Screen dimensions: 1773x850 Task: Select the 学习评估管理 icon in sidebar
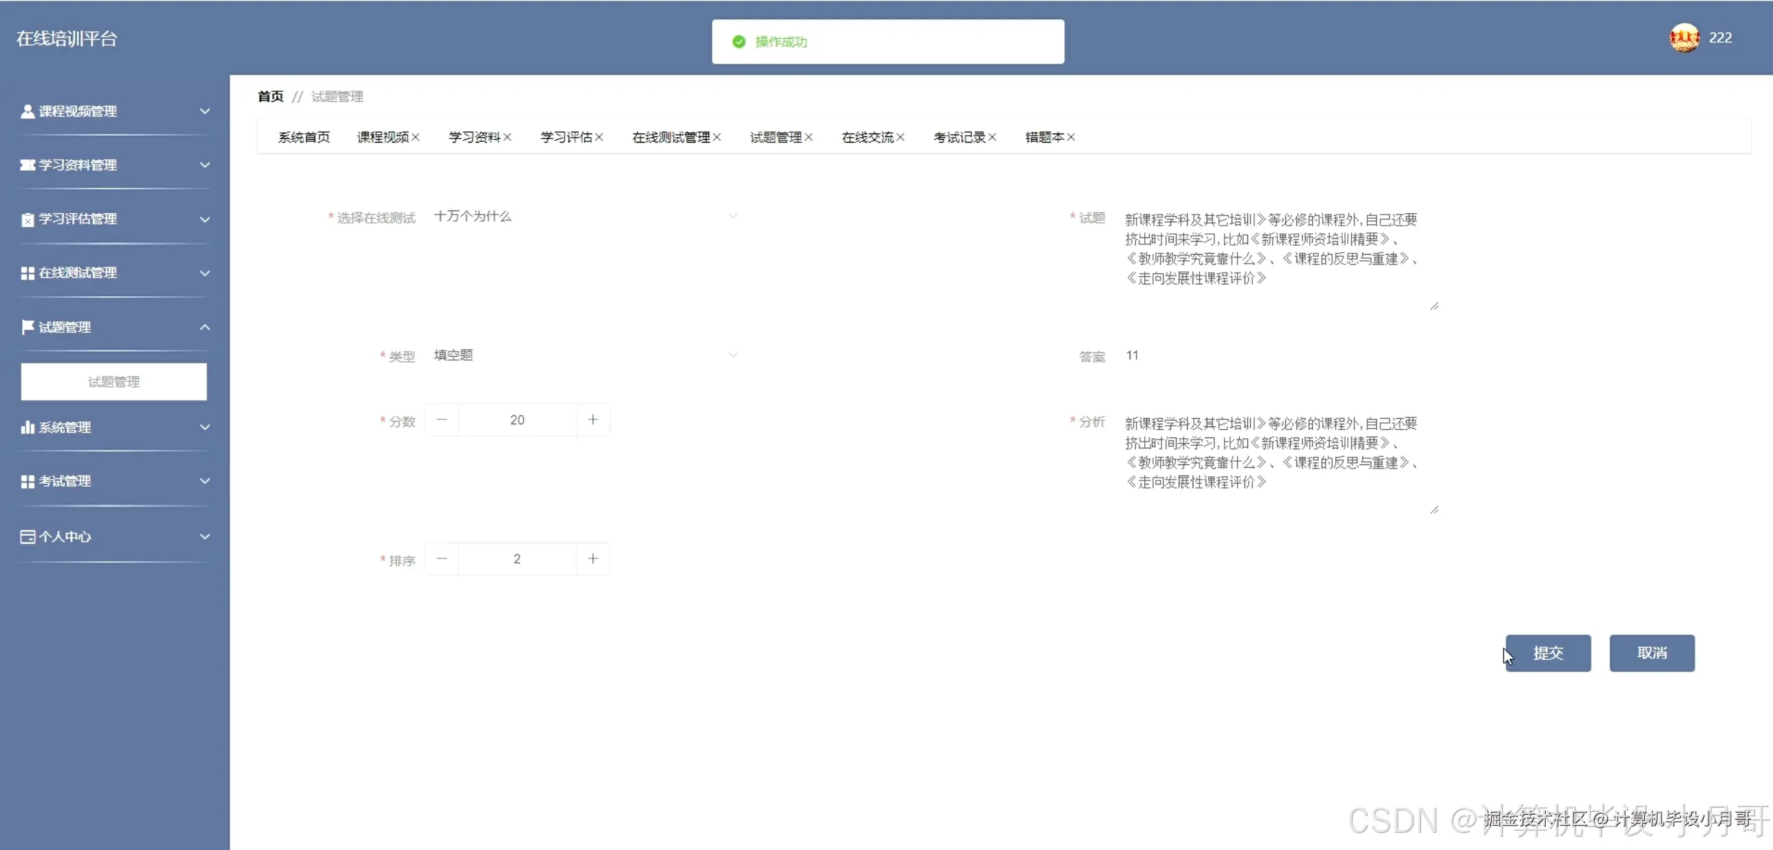tap(28, 219)
